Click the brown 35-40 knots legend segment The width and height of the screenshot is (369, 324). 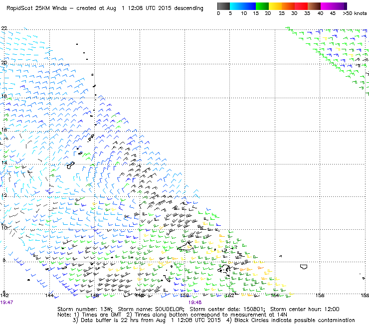pyautogui.click(x=314, y=6)
